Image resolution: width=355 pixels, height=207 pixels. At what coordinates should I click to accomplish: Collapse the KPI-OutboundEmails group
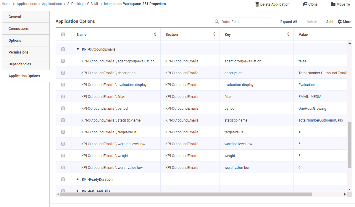[78, 49]
